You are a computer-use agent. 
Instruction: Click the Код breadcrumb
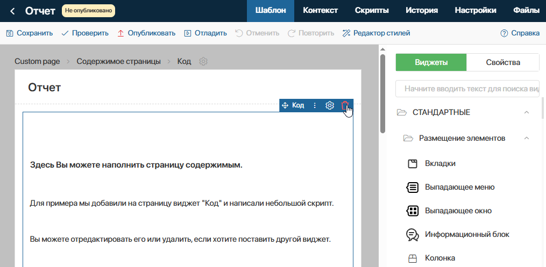click(x=184, y=62)
